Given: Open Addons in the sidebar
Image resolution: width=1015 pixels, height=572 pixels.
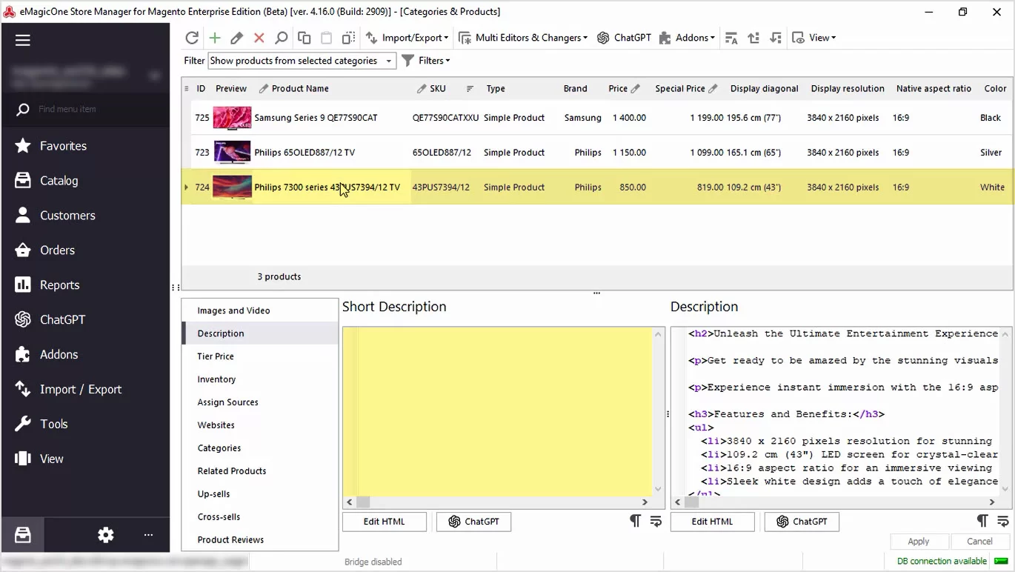Looking at the screenshot, I should point(86,355).
